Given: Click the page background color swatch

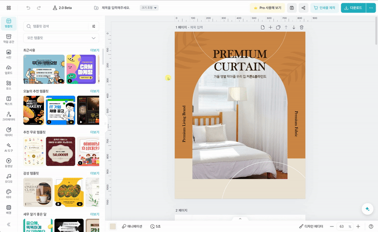Looking at the screenshot, I should tap(112, 226).
